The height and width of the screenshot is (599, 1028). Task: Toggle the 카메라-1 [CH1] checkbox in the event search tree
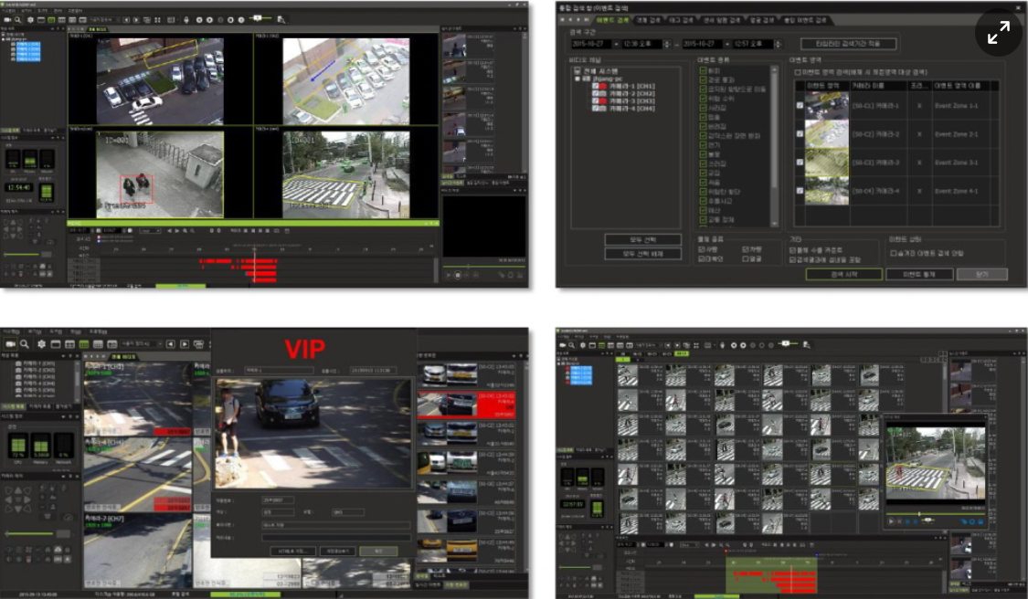pos(595,86)
